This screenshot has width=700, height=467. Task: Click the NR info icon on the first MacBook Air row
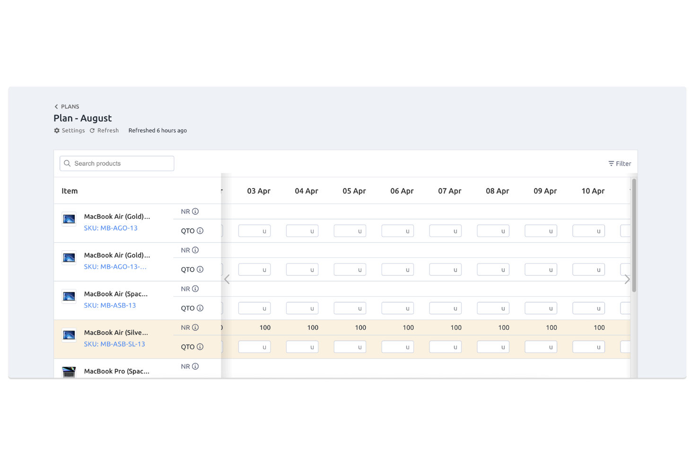[x=196, y=211]
